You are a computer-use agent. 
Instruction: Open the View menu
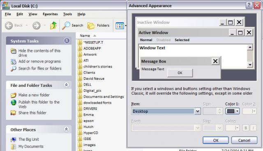pos(33,14)
